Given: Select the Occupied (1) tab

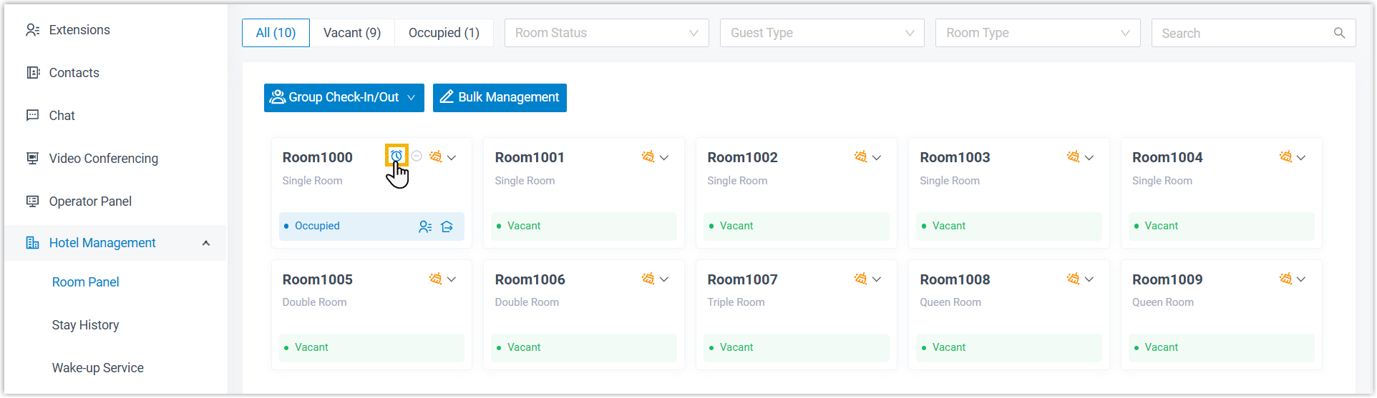Looking at the screenshot, I should (444, 33).
